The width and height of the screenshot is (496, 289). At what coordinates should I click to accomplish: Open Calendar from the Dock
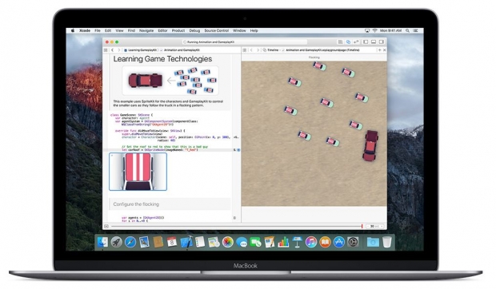[172, 242]
